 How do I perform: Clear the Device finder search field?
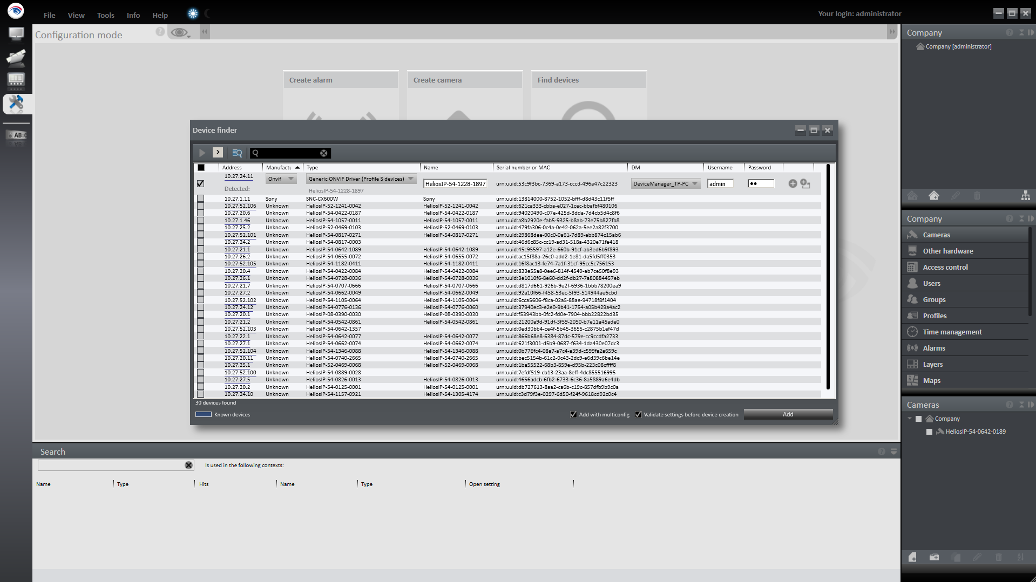tap(323, 153)
